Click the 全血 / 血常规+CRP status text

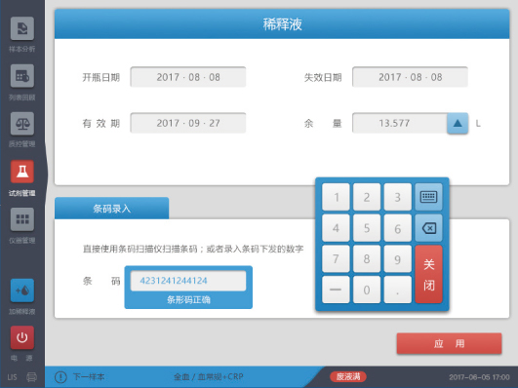209,376
